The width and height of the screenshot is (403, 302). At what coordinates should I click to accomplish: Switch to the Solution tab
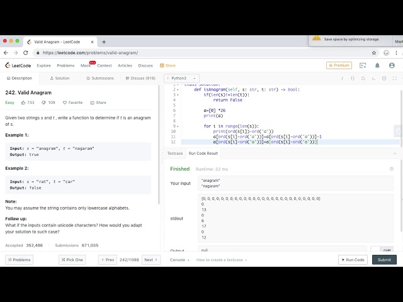tap(60, 78)
